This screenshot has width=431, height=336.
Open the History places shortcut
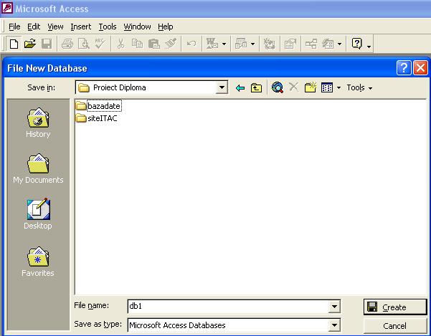click(38, 123)
